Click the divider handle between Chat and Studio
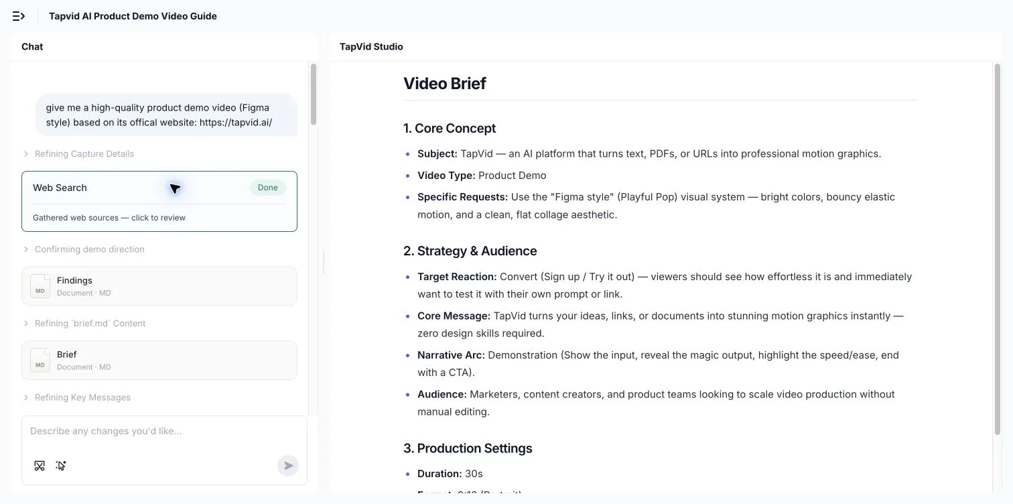1013x504 pixels. (324, 262)
